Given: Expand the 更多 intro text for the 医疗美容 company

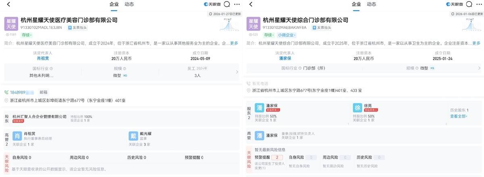Looking at the screenshot, I should 234,43.
